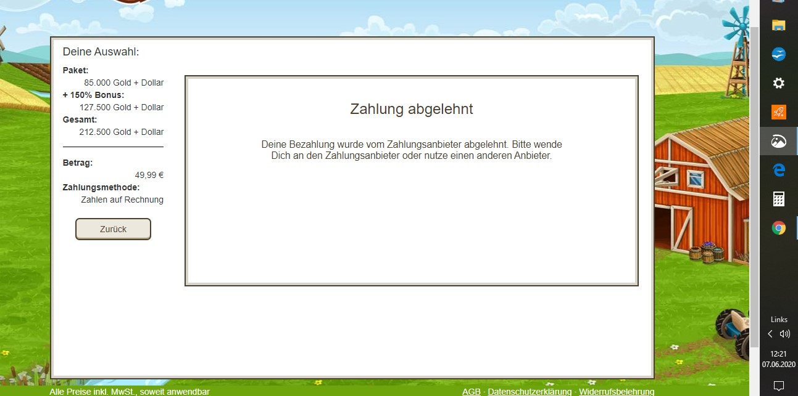
Task: Click the 85.000 Gold + Dollar package
Action: click(x=124, y=83)
